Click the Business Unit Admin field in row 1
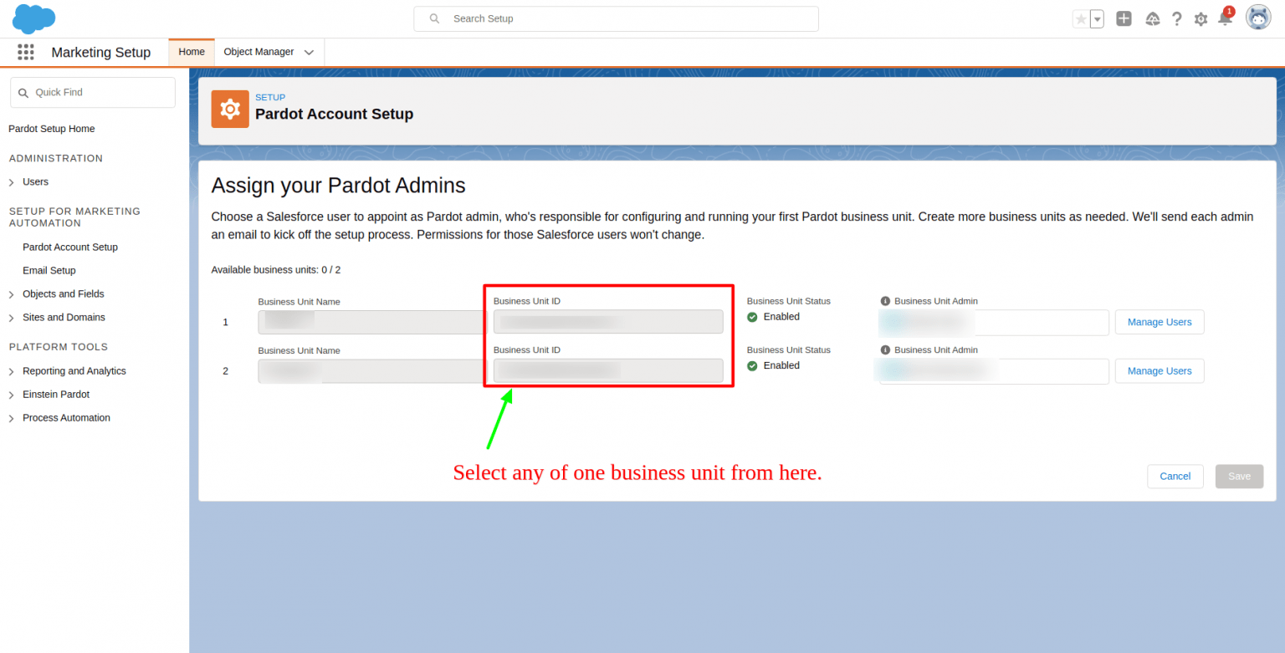The height and width of the screenshot is (653, 1285). [x=994, y=323]
